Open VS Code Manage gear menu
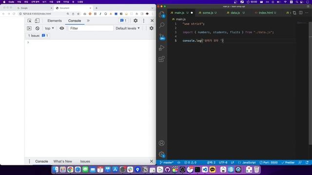Image resolution: width=312 pixels, height=175 pixels. pos(161,155)
